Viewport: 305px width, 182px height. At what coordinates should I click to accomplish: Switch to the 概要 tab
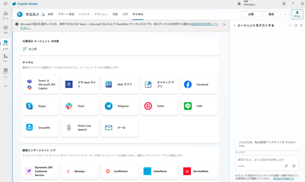coord(51,14)
